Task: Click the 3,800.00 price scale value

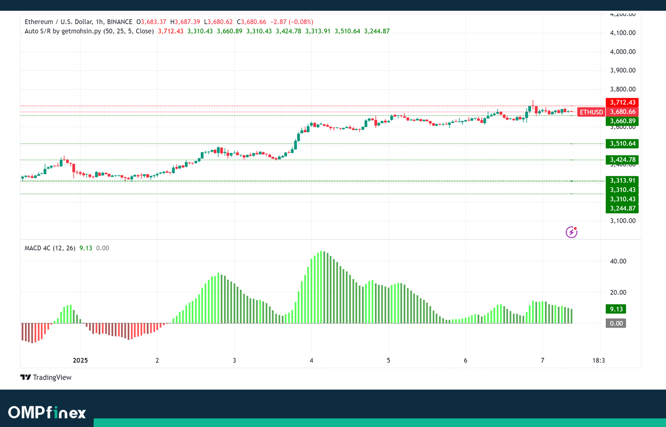Action: pos(623,89)
